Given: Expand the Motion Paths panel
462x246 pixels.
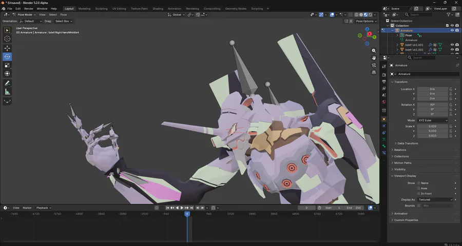Looking at the screenshot, I should [x=402, y=163].
